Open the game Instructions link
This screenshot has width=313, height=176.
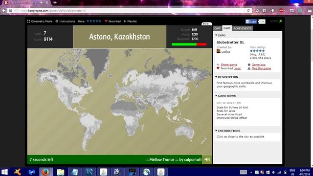tap(65, 22)
